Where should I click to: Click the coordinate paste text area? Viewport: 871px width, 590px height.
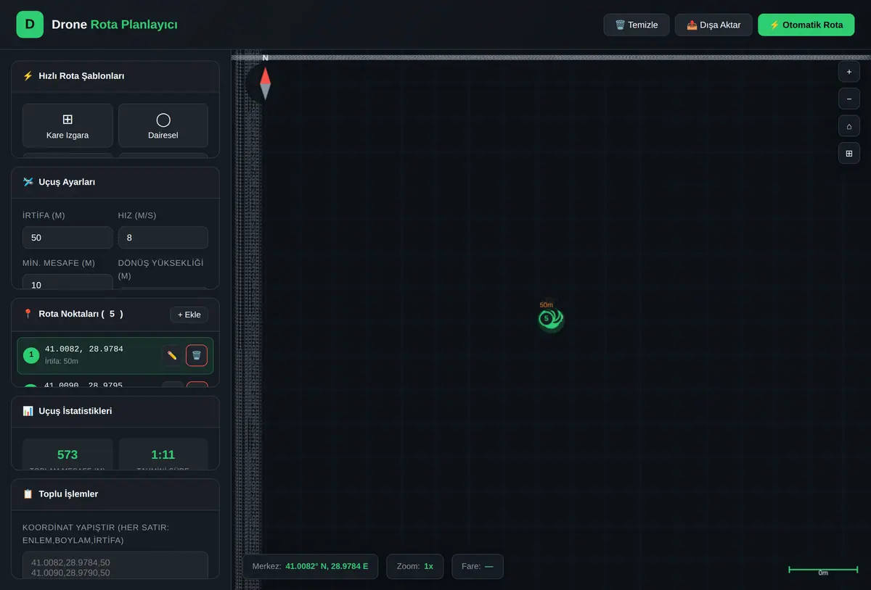[115, 565]
